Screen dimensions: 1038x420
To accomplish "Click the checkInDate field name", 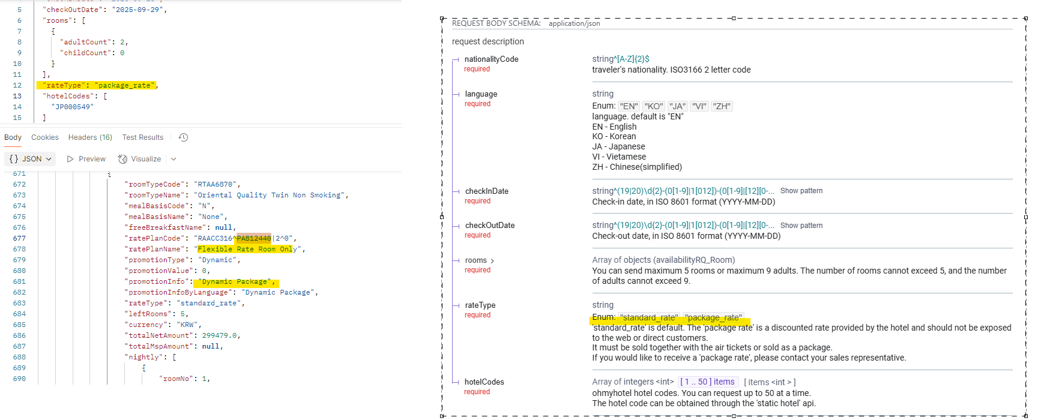I will [487, 191].
